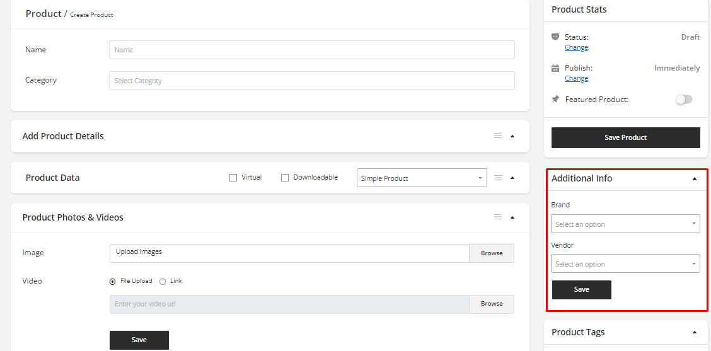Click drag-handle icon in Add Product Details
The width and height of the screenshot is (711, 351).
[x=498, y=136]
